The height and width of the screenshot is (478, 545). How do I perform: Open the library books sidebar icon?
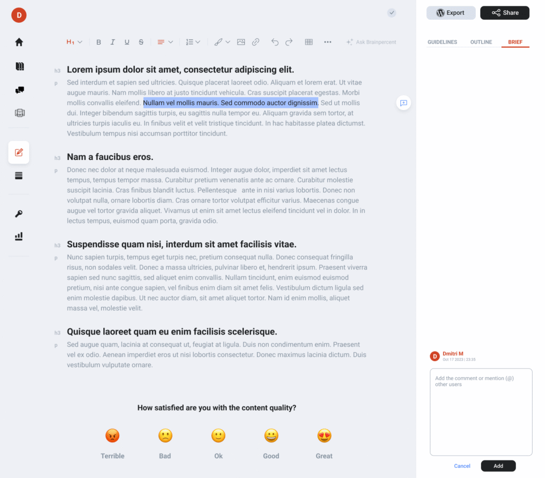(20, 66)
